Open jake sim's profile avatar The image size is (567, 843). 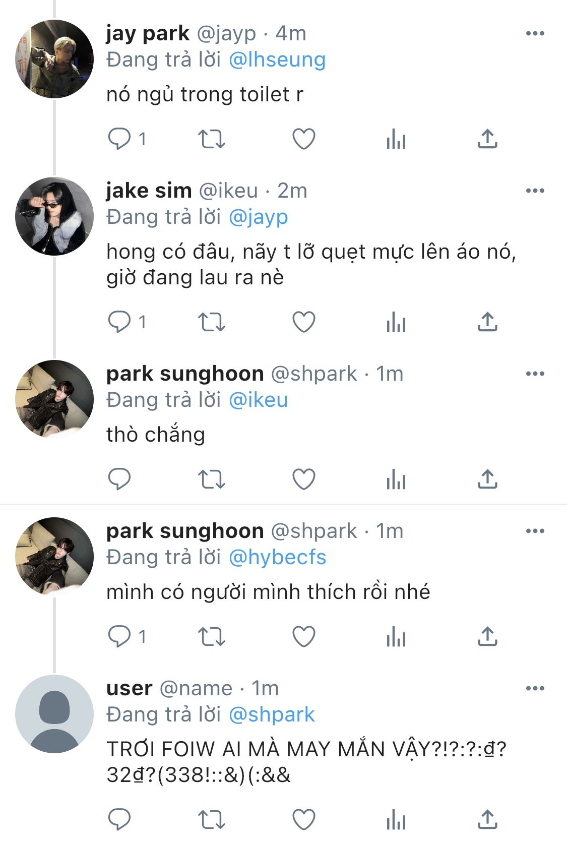coord(54,216)
